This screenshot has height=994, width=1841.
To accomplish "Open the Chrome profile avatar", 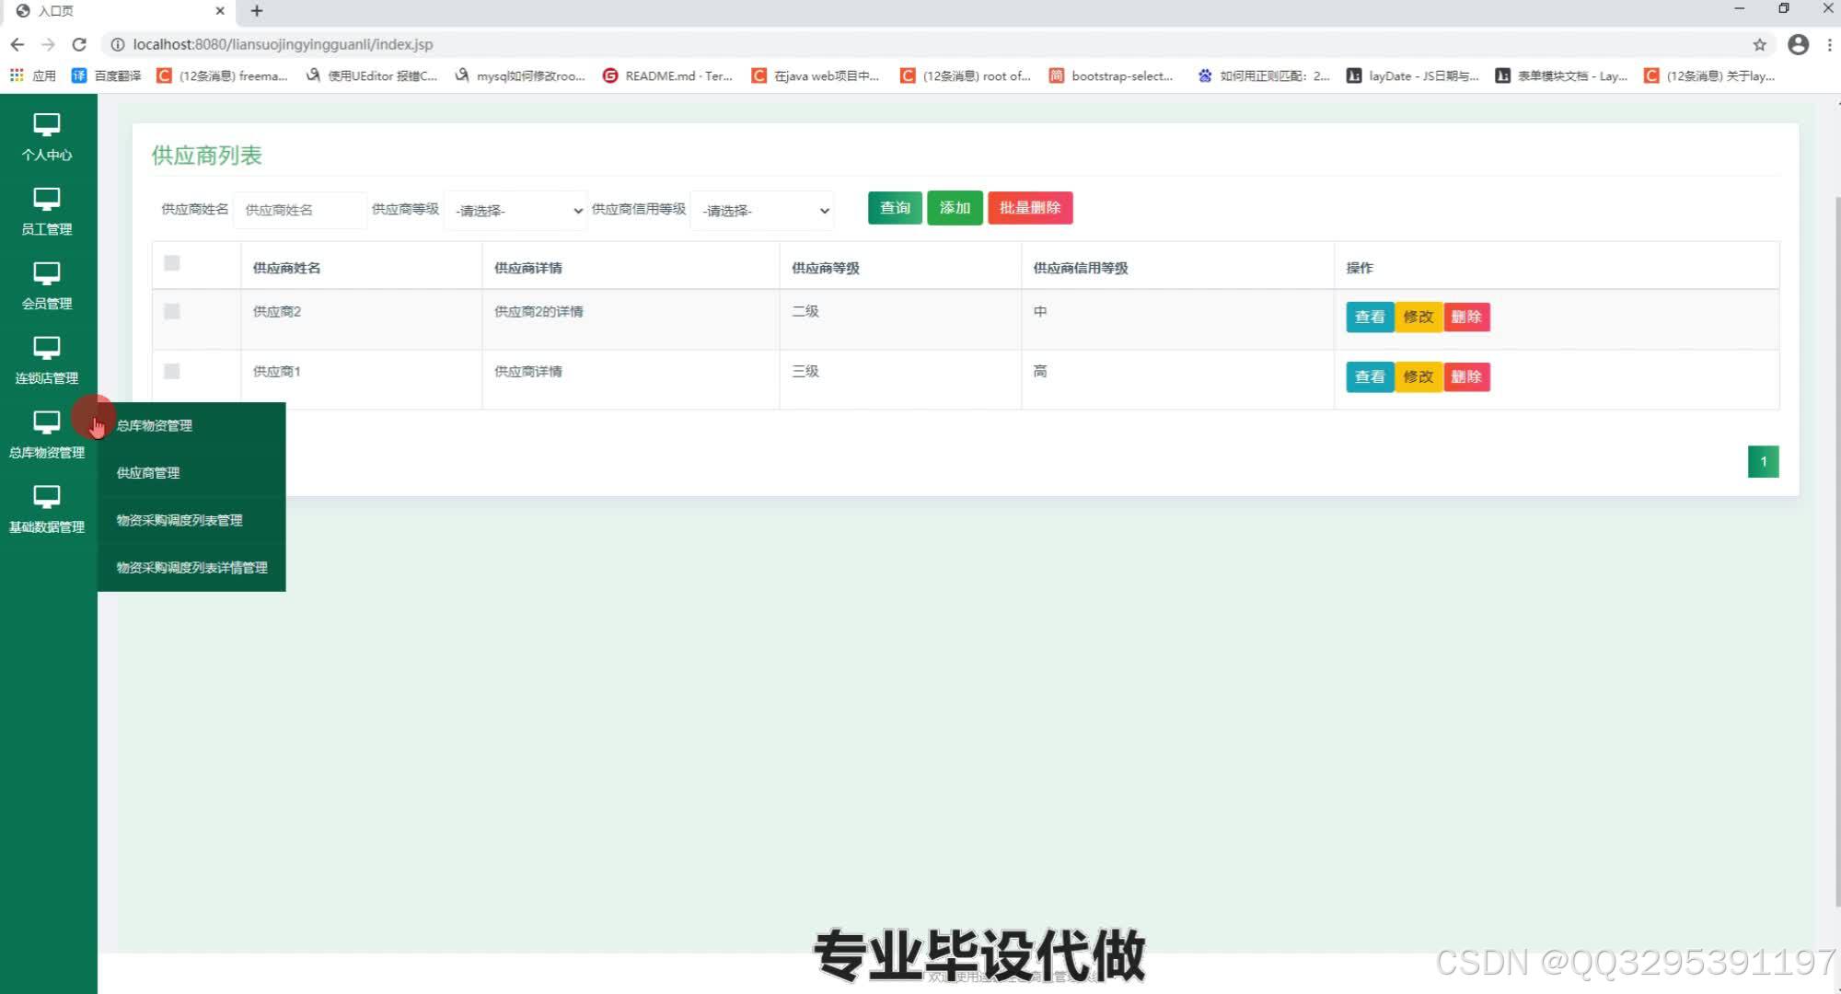I will pos(1798,44).
